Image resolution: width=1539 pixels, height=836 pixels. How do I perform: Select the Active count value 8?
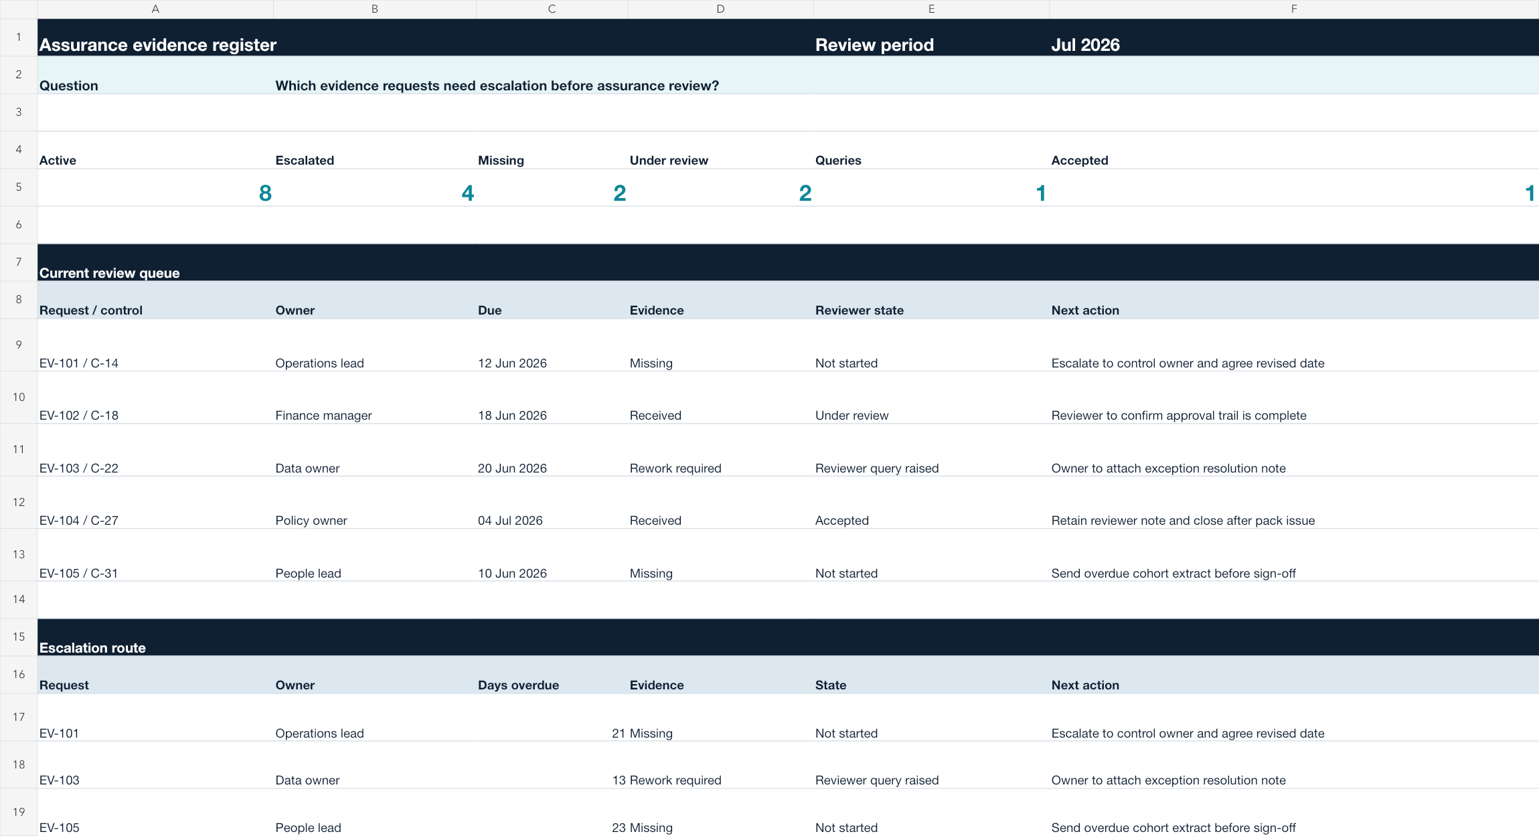click(155, 187)
